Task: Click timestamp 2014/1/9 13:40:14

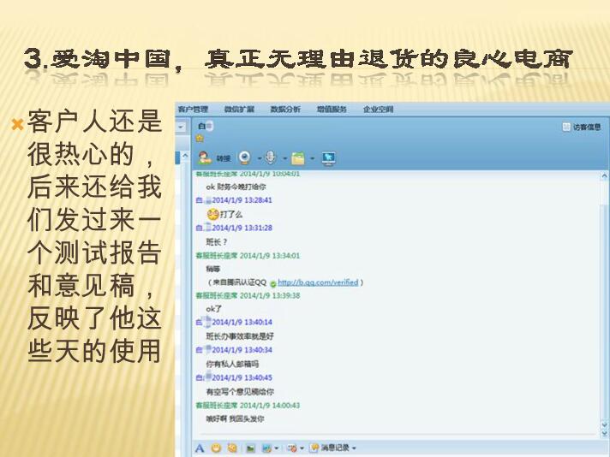Action: 242,322
